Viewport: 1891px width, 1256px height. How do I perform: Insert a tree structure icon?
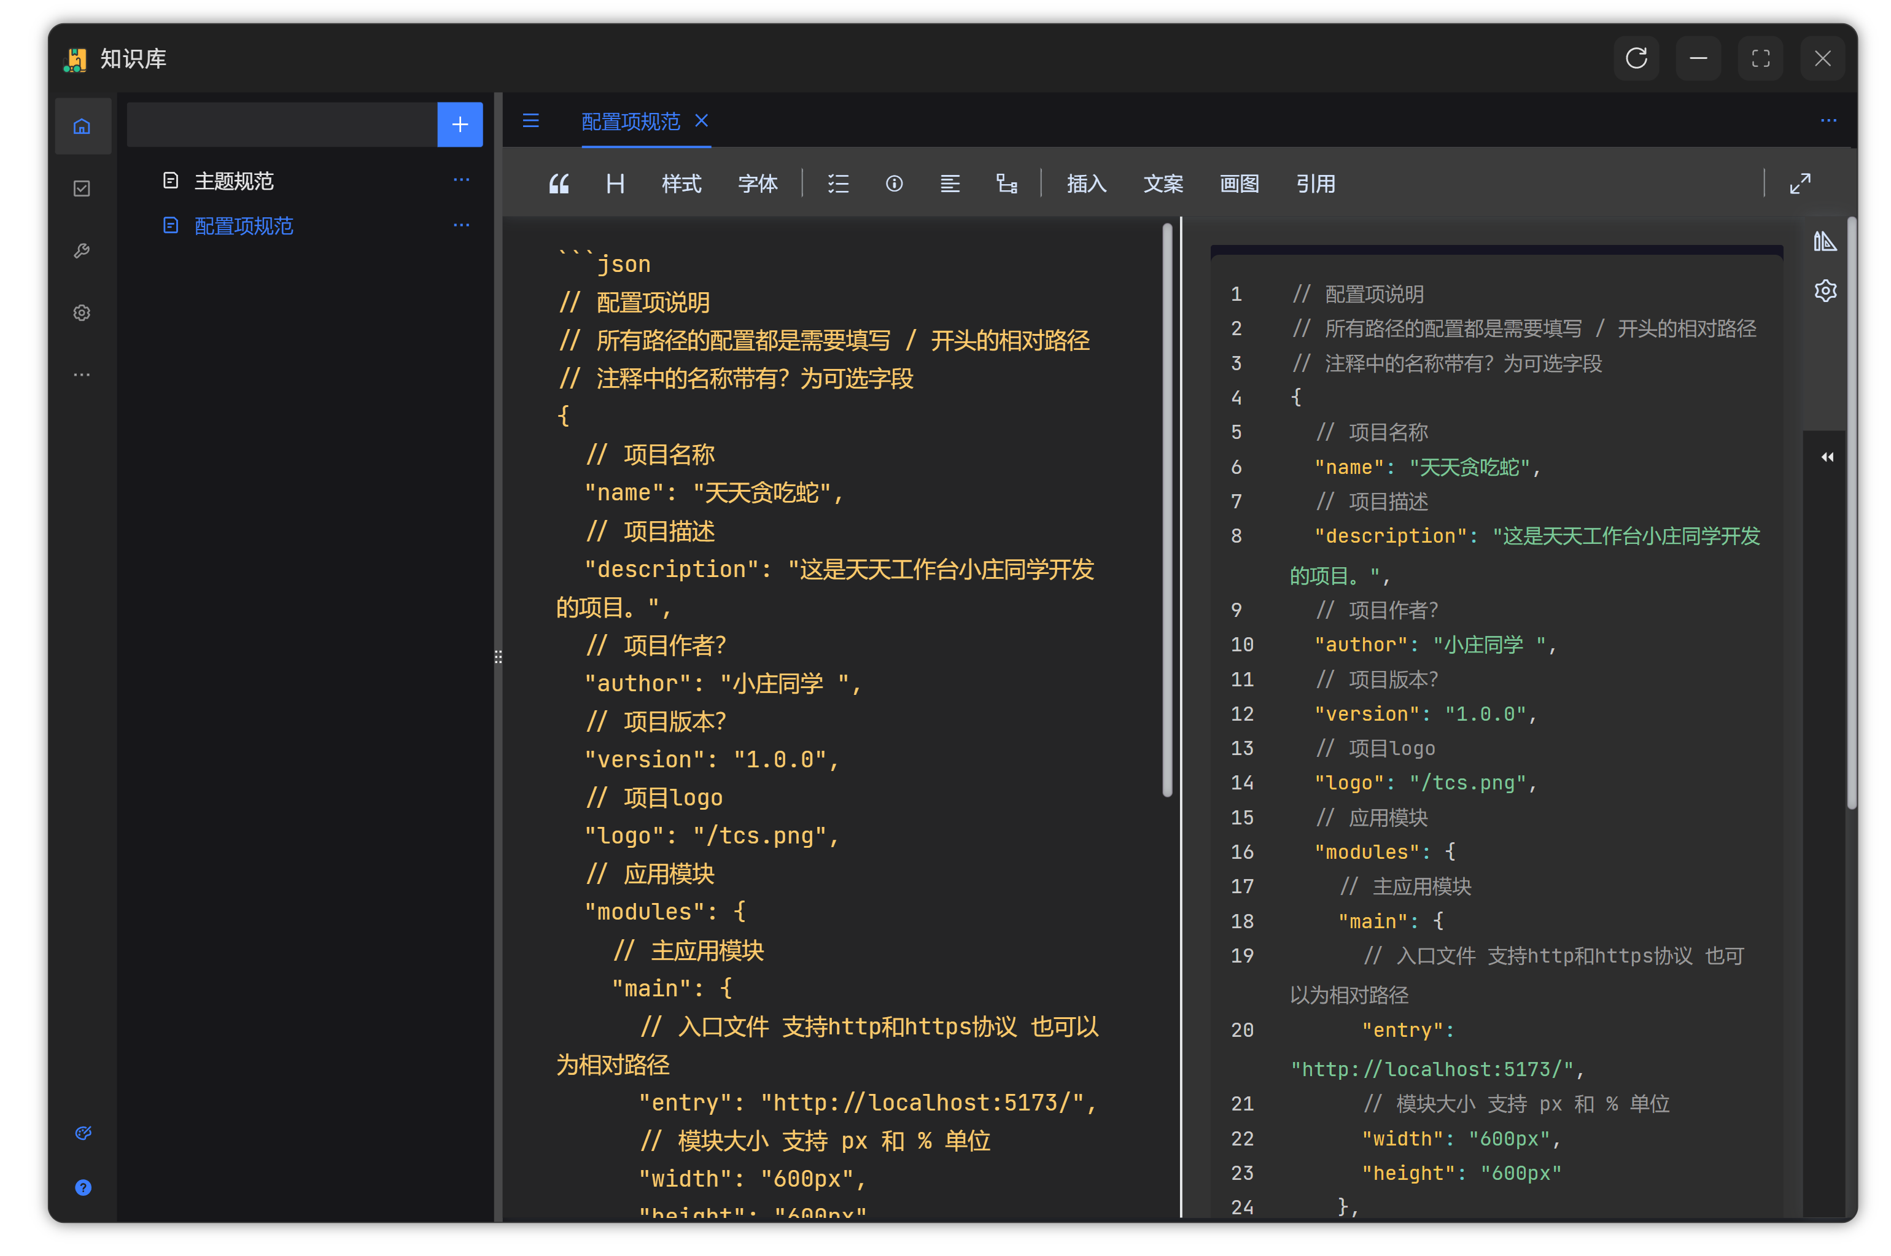click(1007, 184)
